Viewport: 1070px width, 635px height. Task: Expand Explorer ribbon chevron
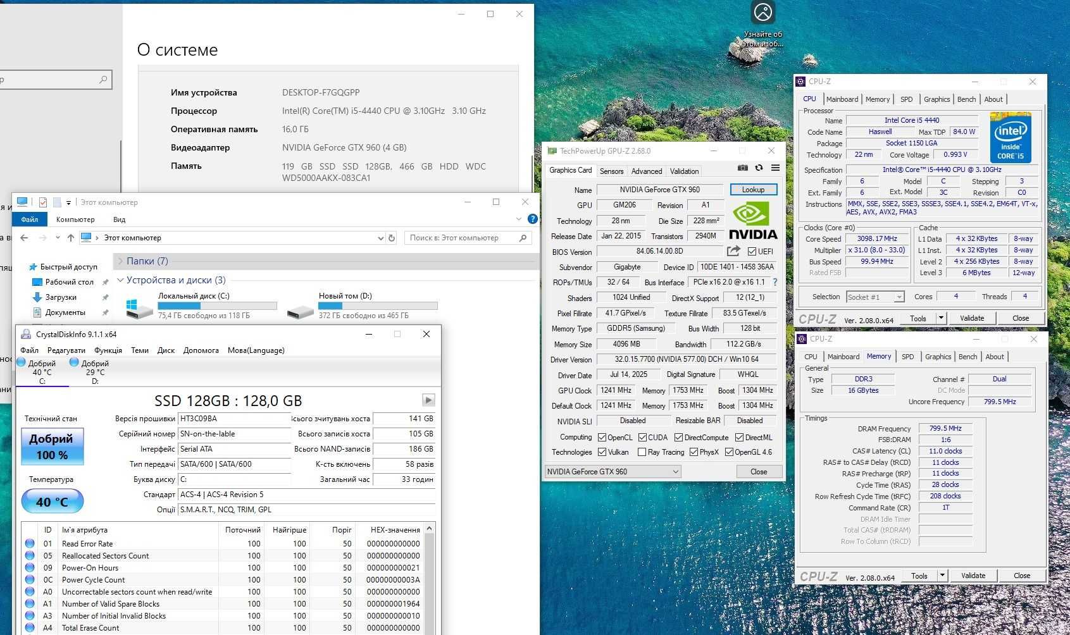coord(518,219)
